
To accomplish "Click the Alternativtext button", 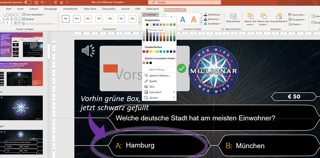I will point(233,18).
